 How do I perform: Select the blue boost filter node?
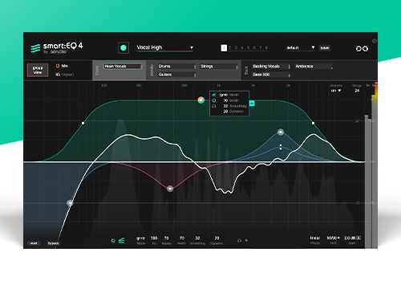pos(281,132)
